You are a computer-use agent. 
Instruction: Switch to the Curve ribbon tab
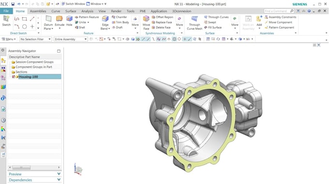click(56, 11)
